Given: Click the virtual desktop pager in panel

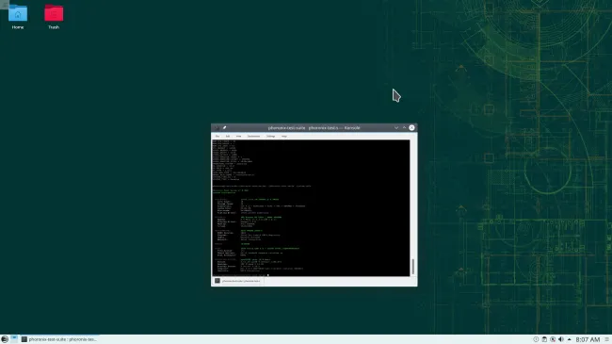Looking at the screenshot, I should pyautogui.click(x=14, y=339).
